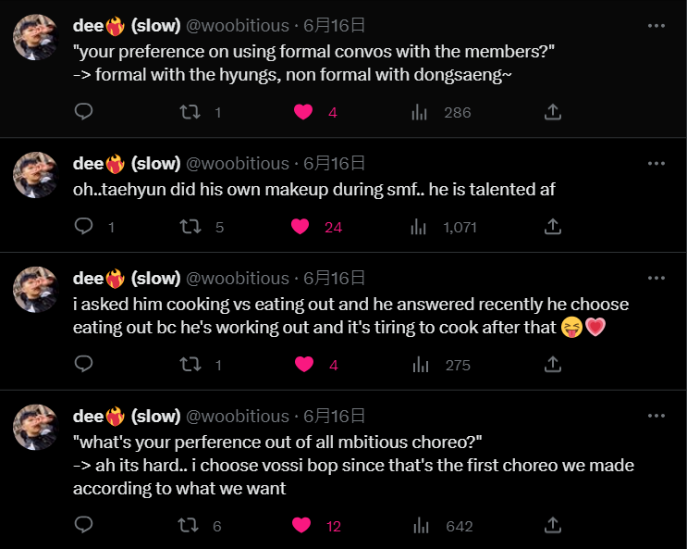Open avatar on the taehyun makeup tweet
Screen dimensions: 687x549
pos(35,175)
